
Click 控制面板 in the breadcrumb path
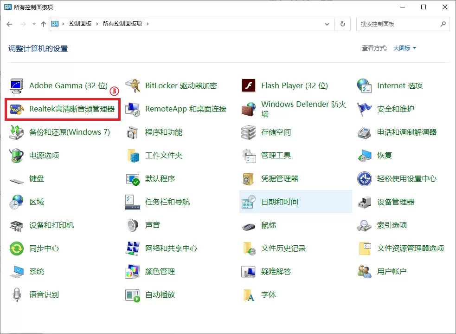pyautogui.click(x=80, y=24)
